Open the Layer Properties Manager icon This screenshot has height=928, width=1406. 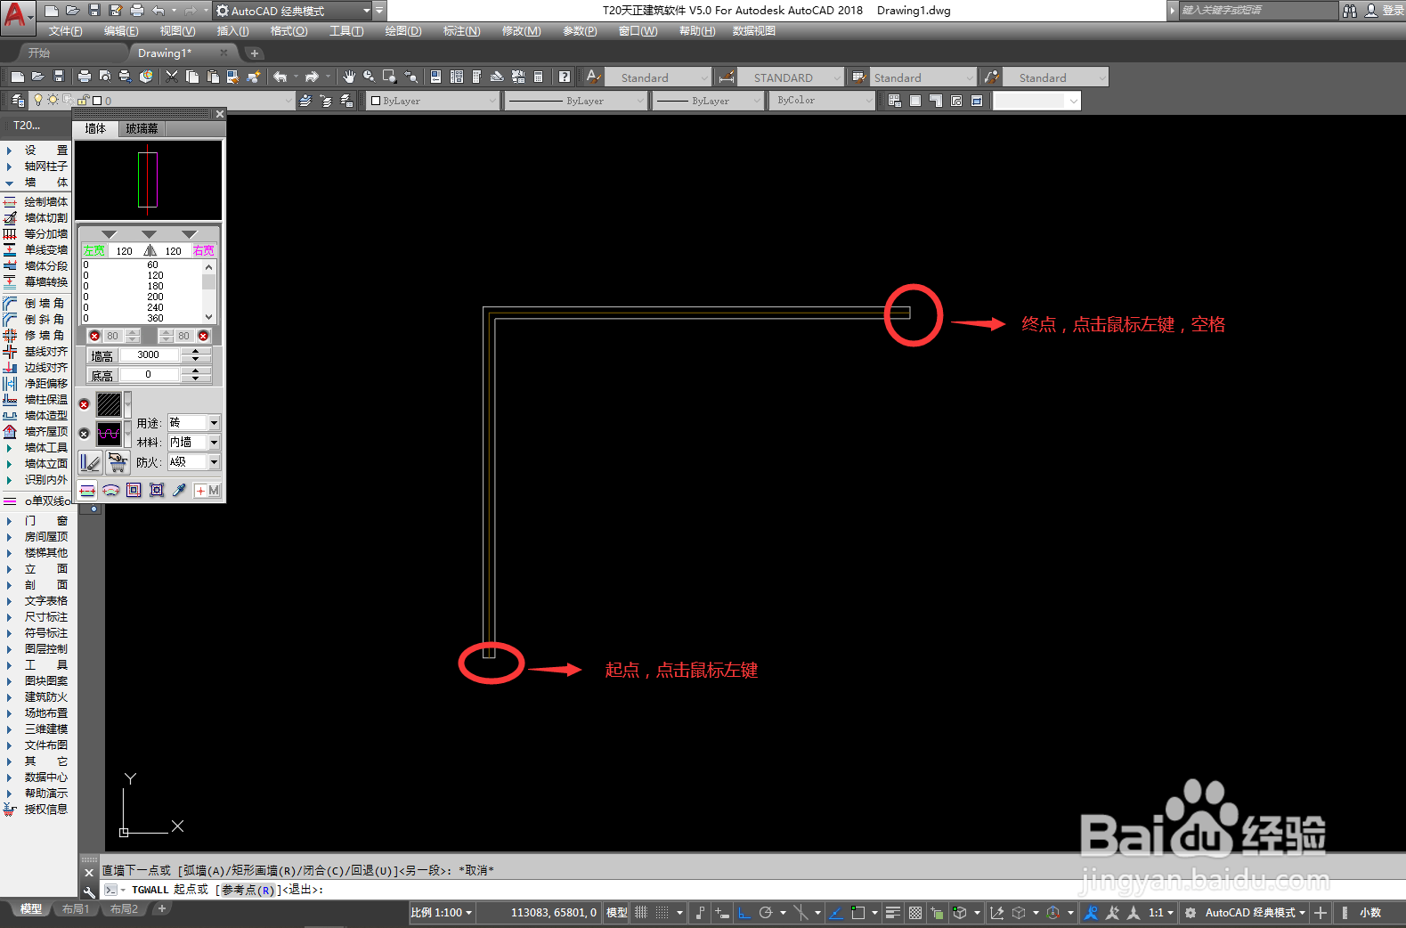18,101
